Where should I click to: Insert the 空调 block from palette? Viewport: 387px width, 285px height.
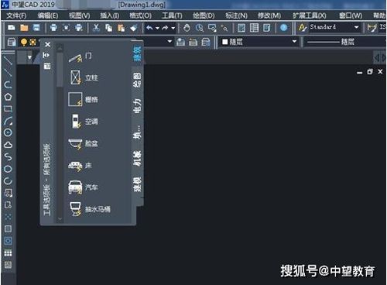(x=84, y=122)
